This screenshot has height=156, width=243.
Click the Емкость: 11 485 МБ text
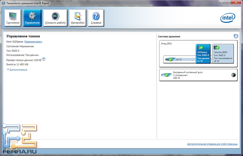pos(17,64)
